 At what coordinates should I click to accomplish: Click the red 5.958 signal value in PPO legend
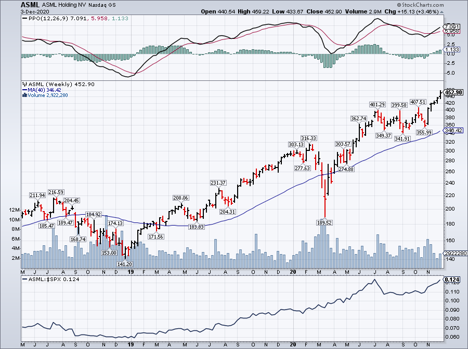(99, 19)
